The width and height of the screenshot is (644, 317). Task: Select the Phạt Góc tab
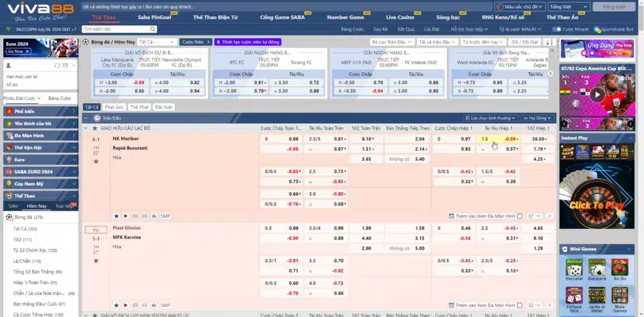click(114, 107)
